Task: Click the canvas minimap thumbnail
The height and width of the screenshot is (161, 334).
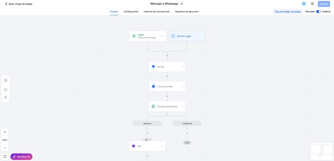Action: coord(322,151)
